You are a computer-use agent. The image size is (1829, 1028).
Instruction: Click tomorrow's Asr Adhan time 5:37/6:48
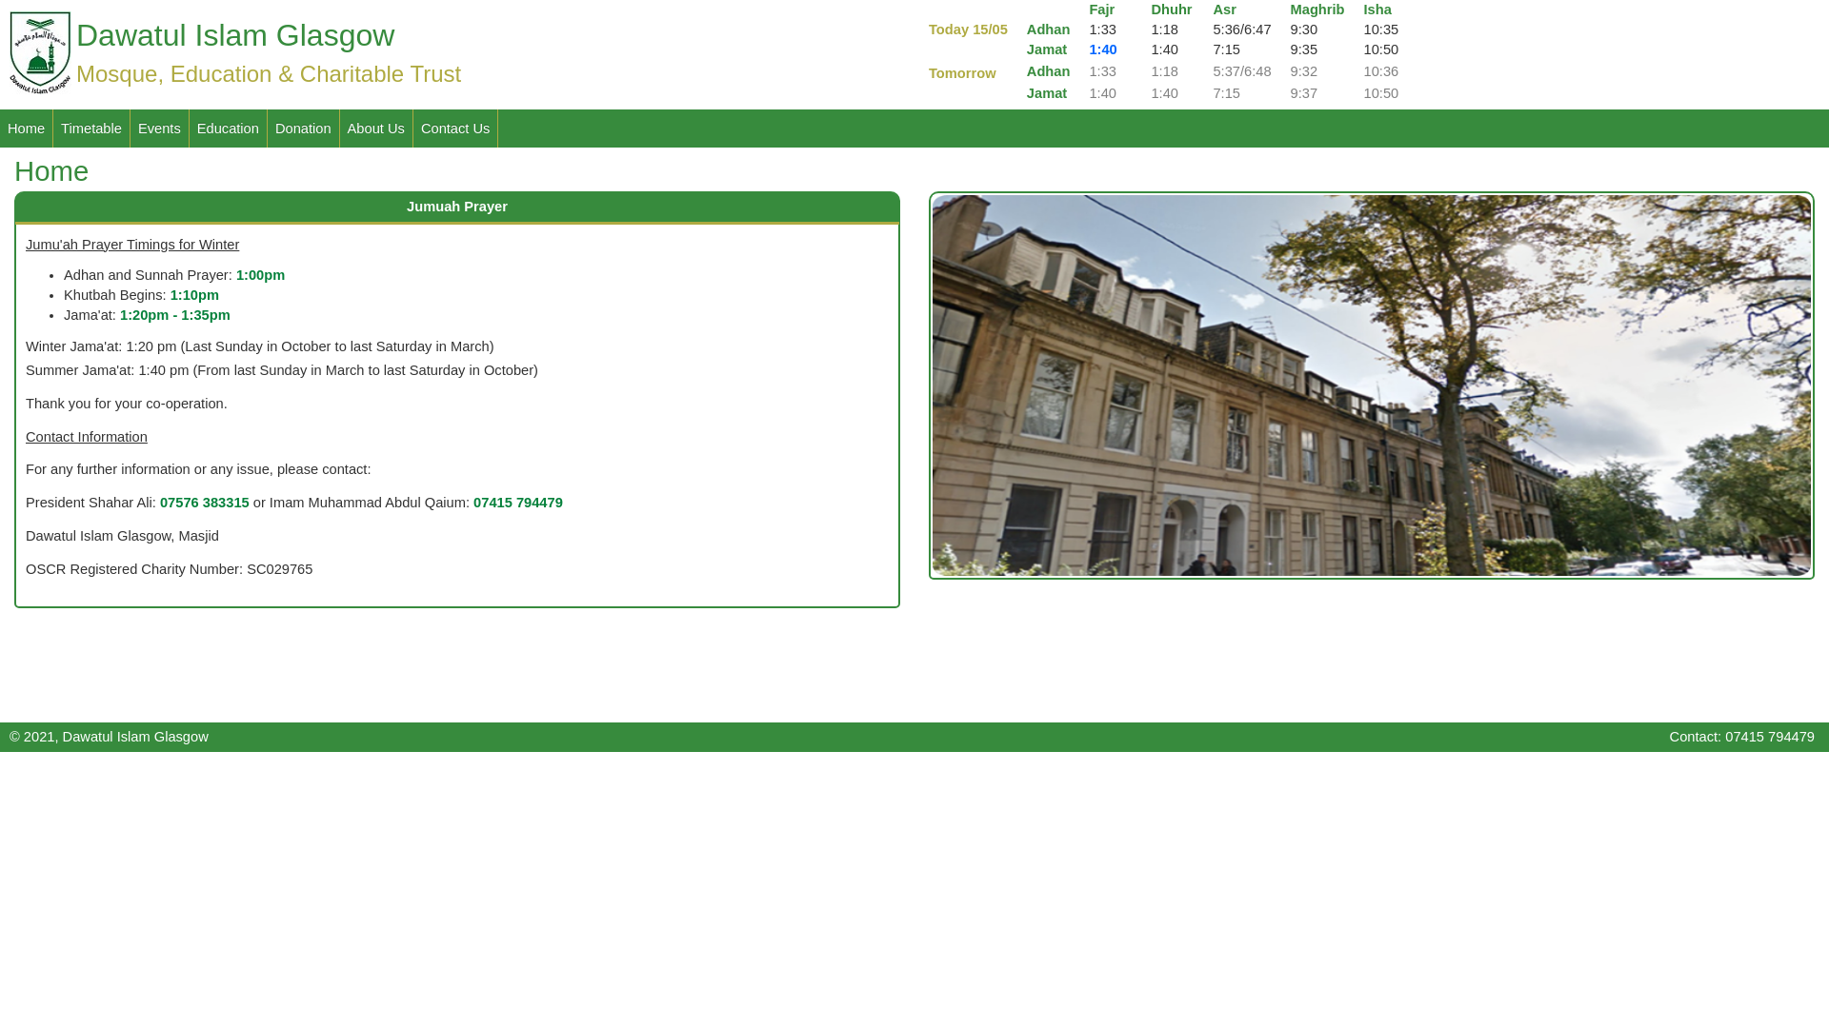click(x=1242, y=71)
